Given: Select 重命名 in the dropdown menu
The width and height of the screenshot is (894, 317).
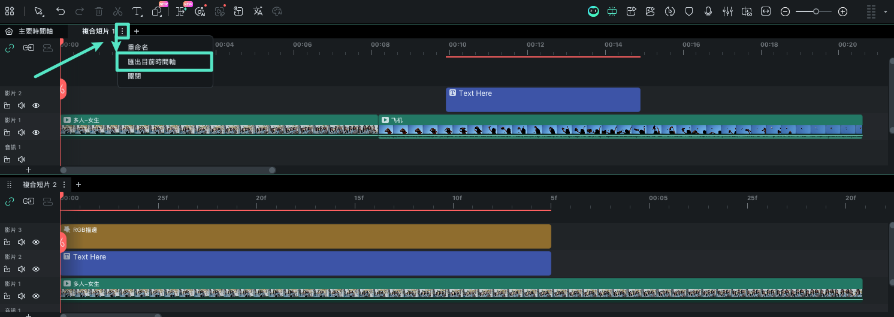Looking at the screenshot, I should click(138, 47).
